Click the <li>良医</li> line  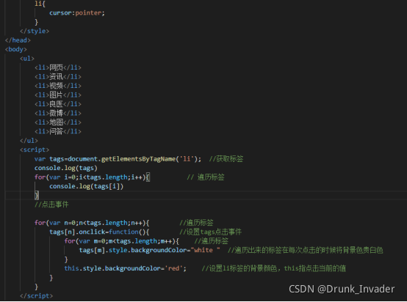[x=58, y=104]
